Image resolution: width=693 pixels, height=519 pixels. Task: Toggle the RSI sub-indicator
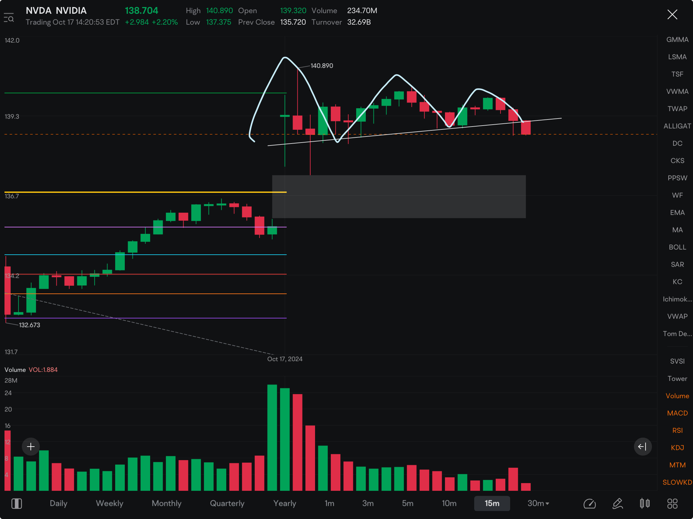coord(677,431)
